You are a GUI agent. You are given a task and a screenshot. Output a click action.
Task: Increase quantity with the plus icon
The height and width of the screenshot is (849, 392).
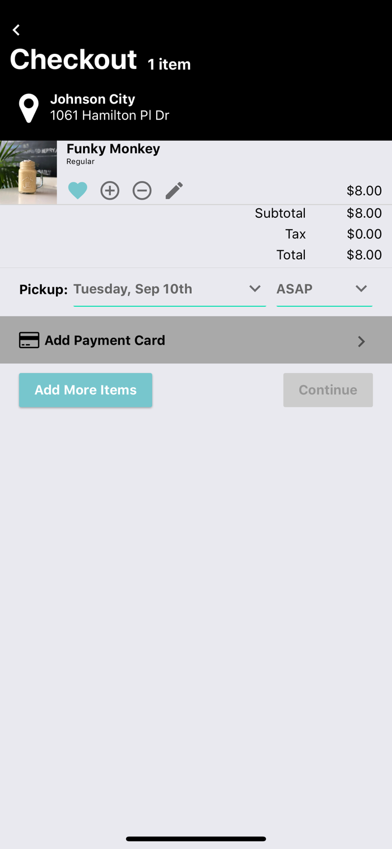coord(110,191)
